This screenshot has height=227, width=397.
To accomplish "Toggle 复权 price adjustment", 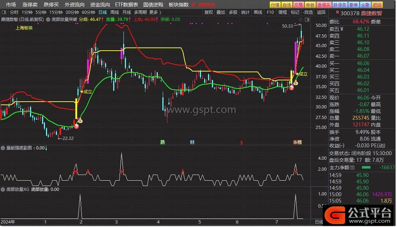I will [x=209, y=12].
